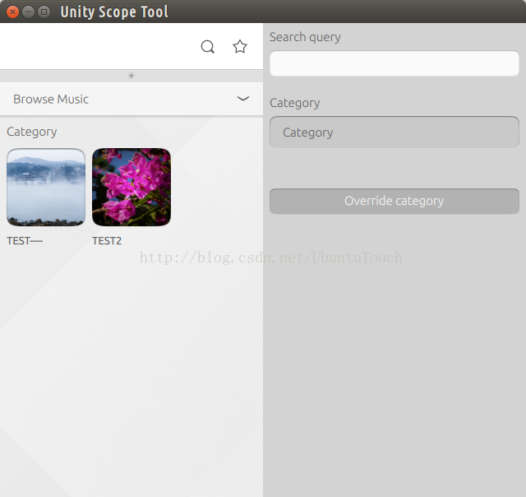The height and width of the screenshot is (497, 526).
Task: Click the Search query label
Action: pos(305,37)
